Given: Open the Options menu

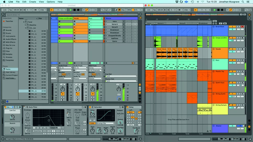Looking at the screenshot, I should point(51,2).
